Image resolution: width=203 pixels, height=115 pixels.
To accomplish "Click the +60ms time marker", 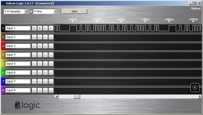I will point(121,20).
